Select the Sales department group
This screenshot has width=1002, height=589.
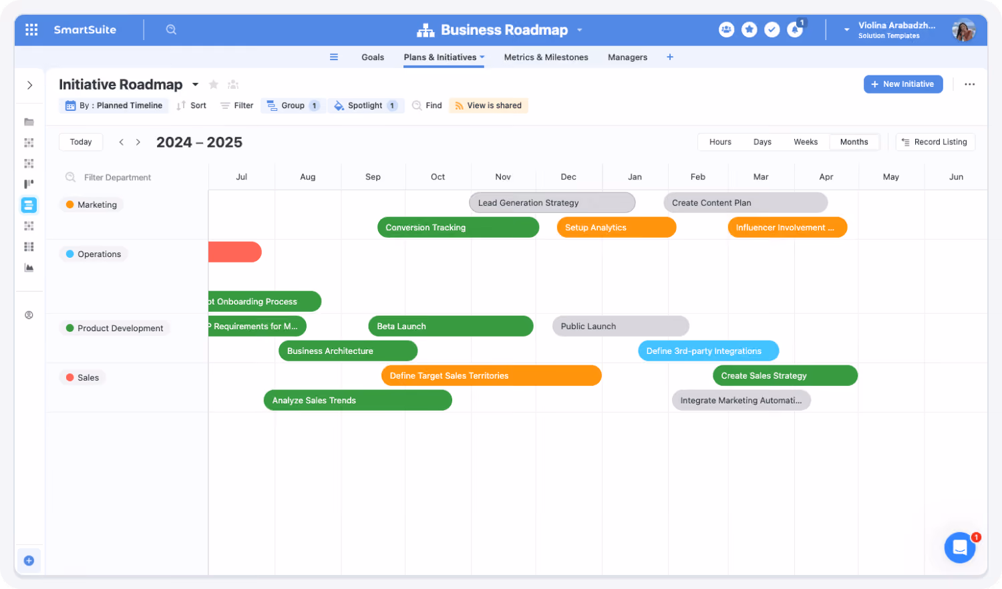pos(83,377)
